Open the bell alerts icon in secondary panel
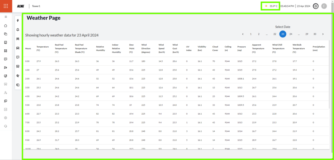This screenshot has height=160, width=334. coord(18,30)
